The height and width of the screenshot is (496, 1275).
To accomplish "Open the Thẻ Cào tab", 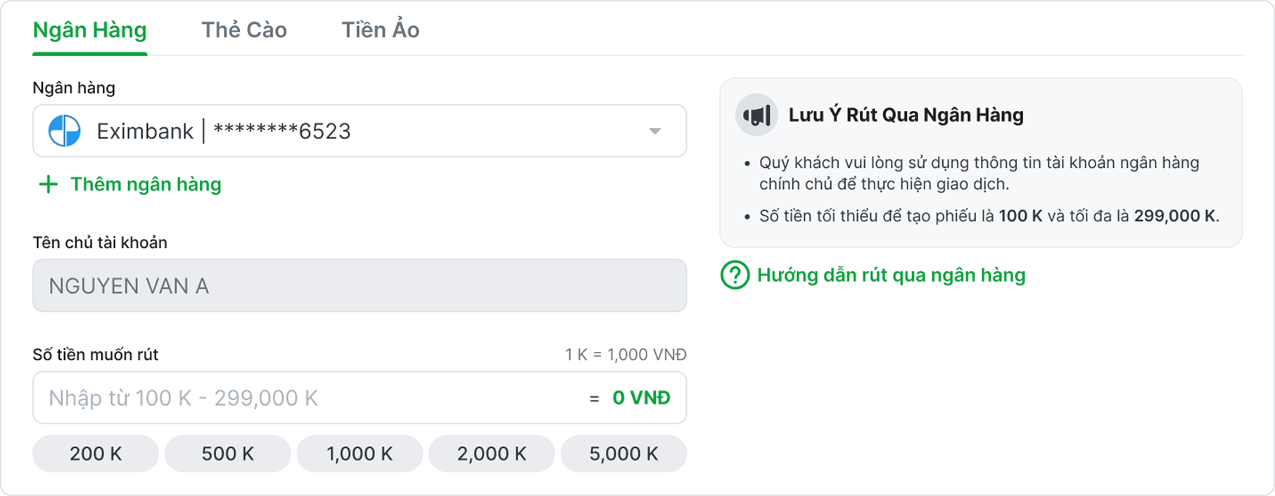I will click(244, 30).
